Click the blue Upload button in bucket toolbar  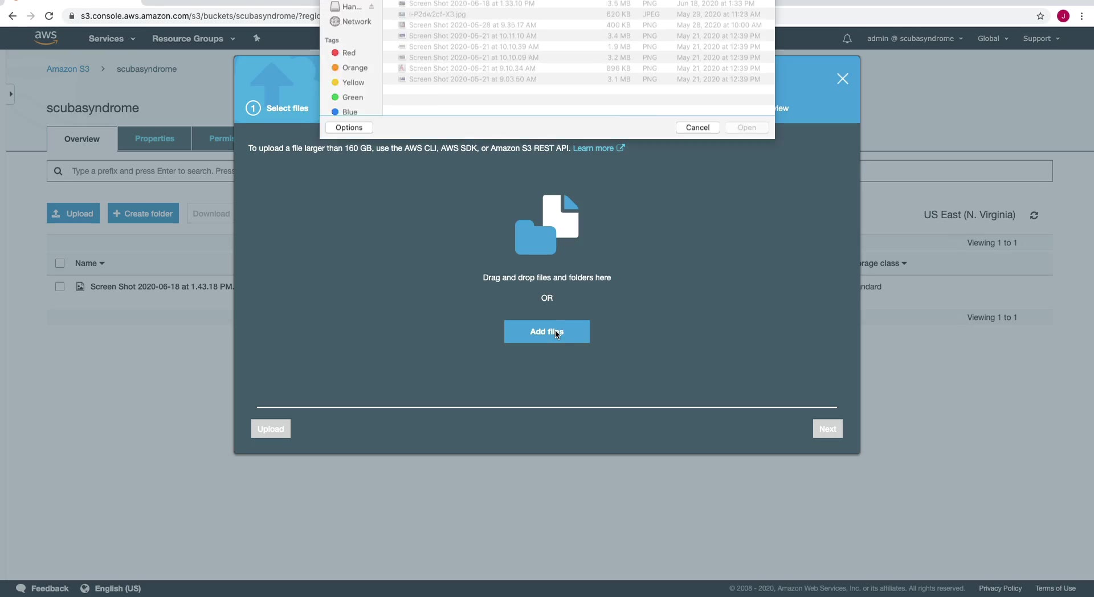[73, 214]
